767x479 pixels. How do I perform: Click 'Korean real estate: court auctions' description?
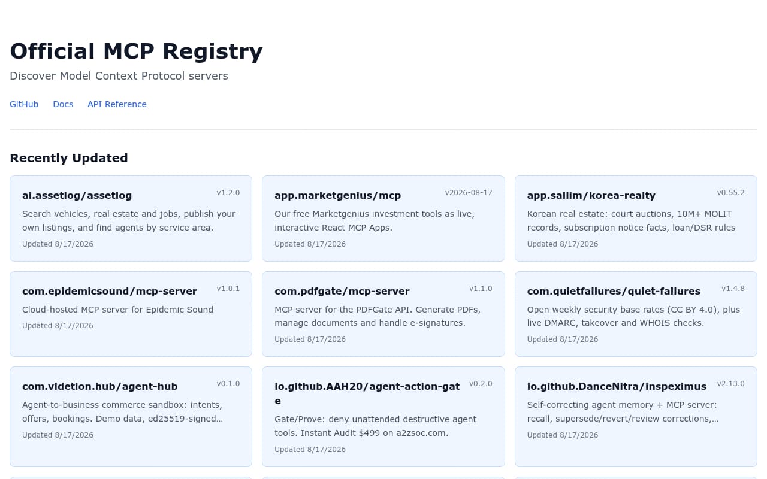click(631, 220)
